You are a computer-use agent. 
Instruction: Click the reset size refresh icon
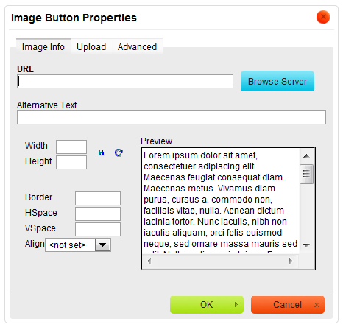pos(119,152)
